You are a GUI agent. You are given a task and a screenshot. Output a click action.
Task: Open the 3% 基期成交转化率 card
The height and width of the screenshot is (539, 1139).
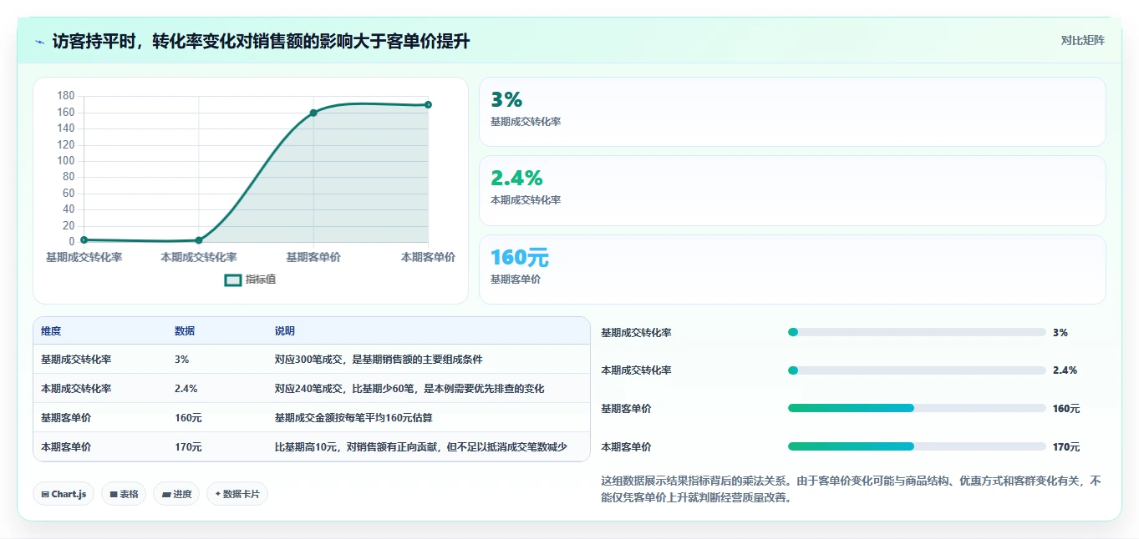792,112
